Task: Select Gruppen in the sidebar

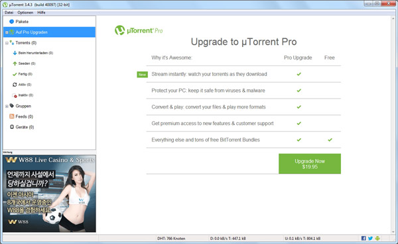Action: 23,106
